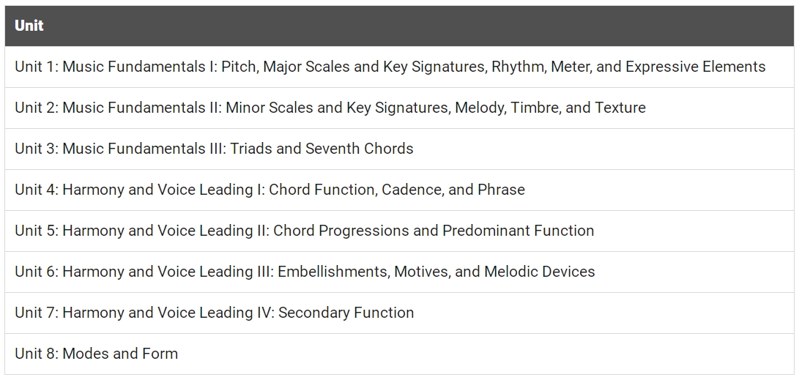Select Unit 4 Chord Function, Cadence, and Phrase
The height and width of the screenshot is (380, 799).
click(x=400, y=190)
